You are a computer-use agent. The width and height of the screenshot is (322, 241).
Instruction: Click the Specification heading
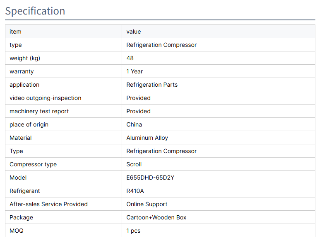click(x=35, y=11)
